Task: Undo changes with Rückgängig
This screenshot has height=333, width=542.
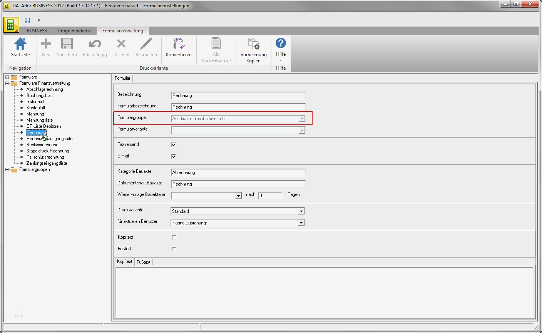Action: [x=95, y=47]
